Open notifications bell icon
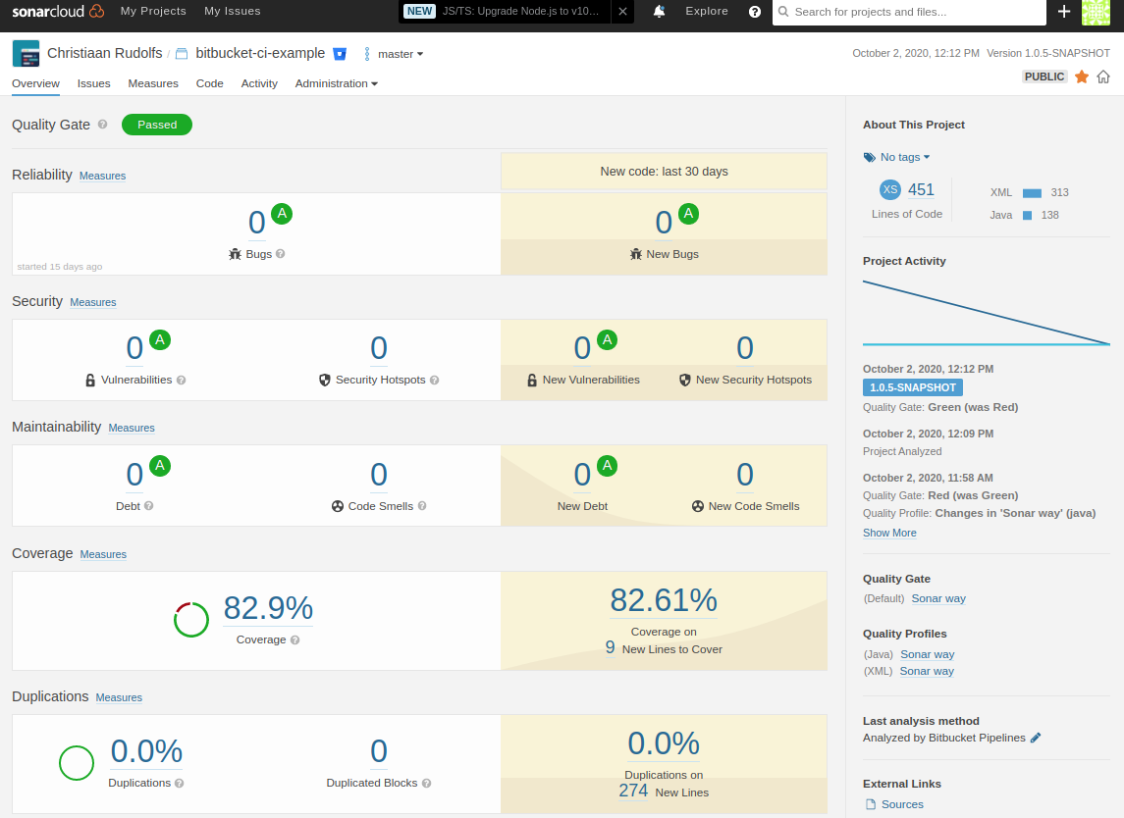This screenshot has width=1124, height=818. (x=659, y=12)
